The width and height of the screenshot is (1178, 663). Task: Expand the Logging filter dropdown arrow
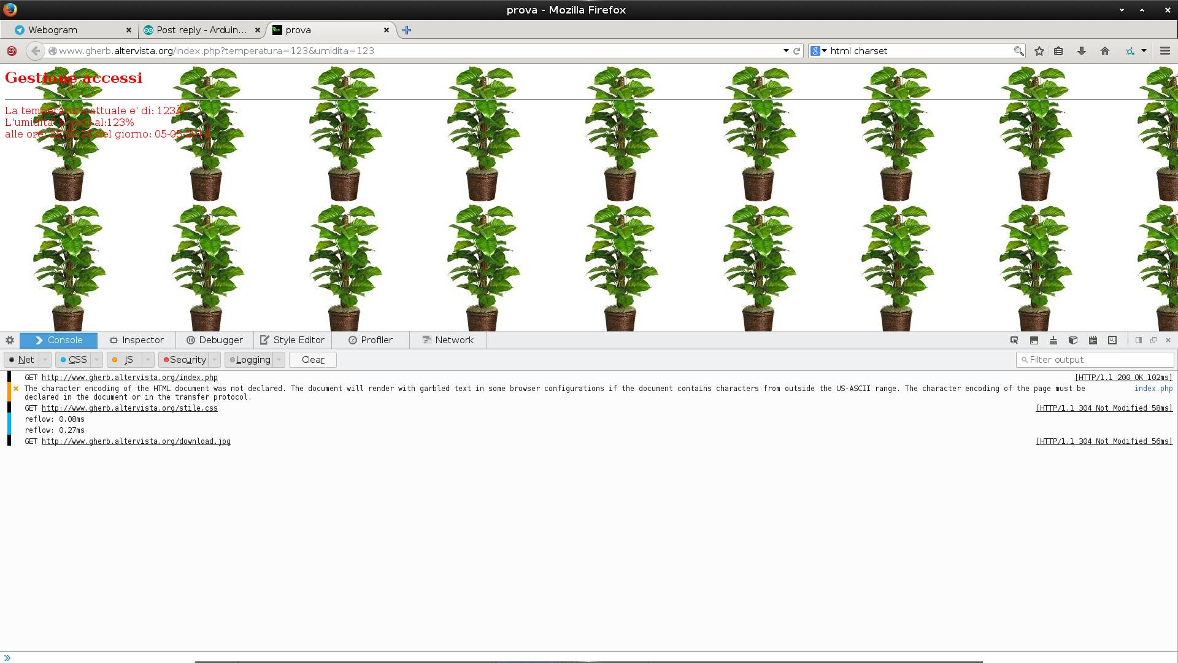coord(279,359)
